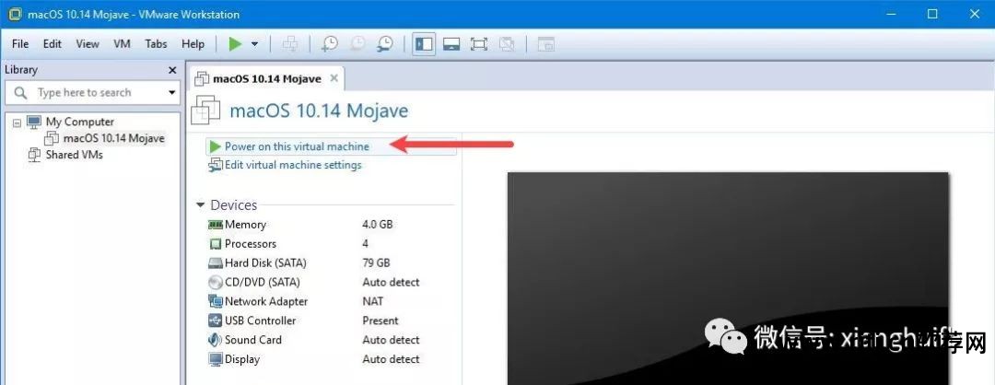Click the macOS 10.14 Mojave page heading

[319, 111]
